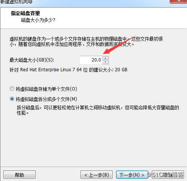Select the radio circle for 将虚拟磁盘存储为单个文件(O)
Screen dimensions: 187x181
pos(12,89)
